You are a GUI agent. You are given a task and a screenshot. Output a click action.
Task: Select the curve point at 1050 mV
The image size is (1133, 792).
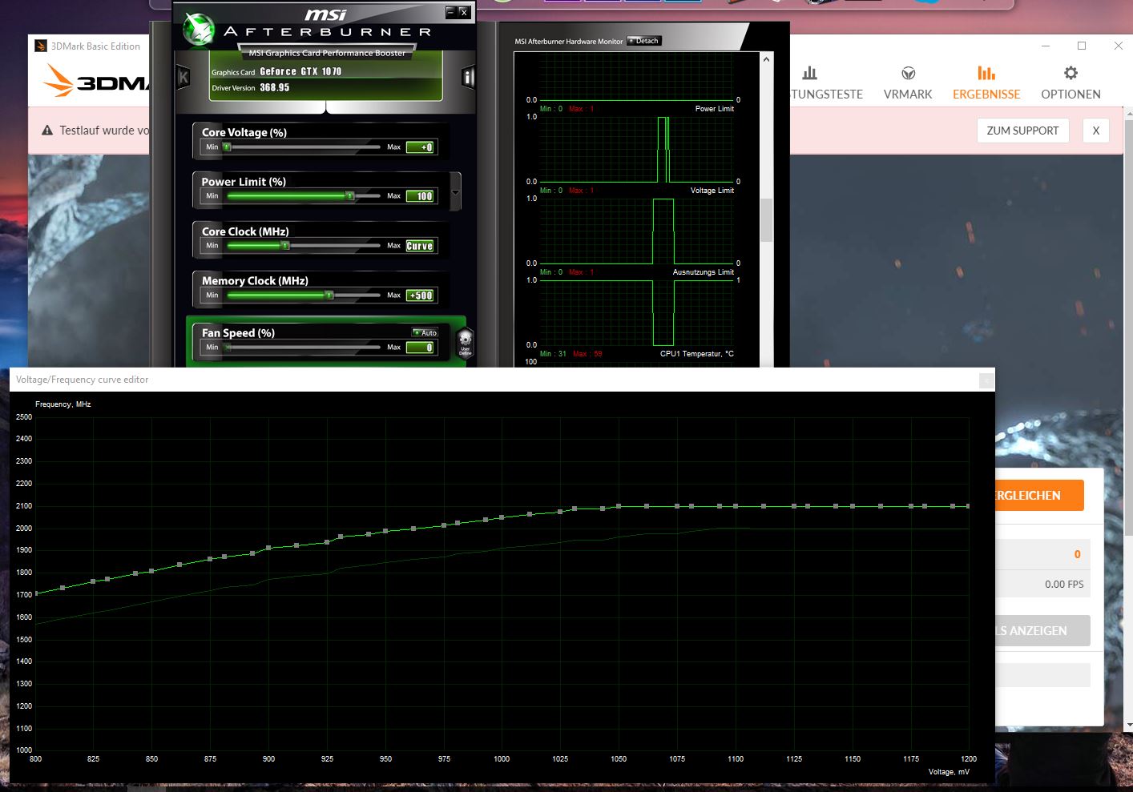coord(619,506)
